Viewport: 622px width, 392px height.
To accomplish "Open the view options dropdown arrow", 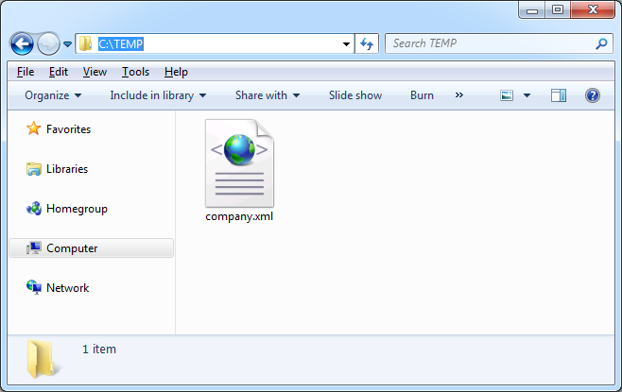I will coord(527,95).
